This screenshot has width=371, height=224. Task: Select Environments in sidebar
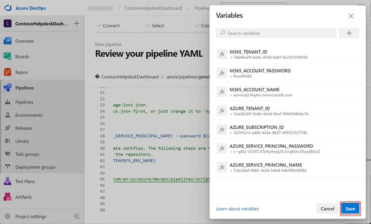[29, 115]
